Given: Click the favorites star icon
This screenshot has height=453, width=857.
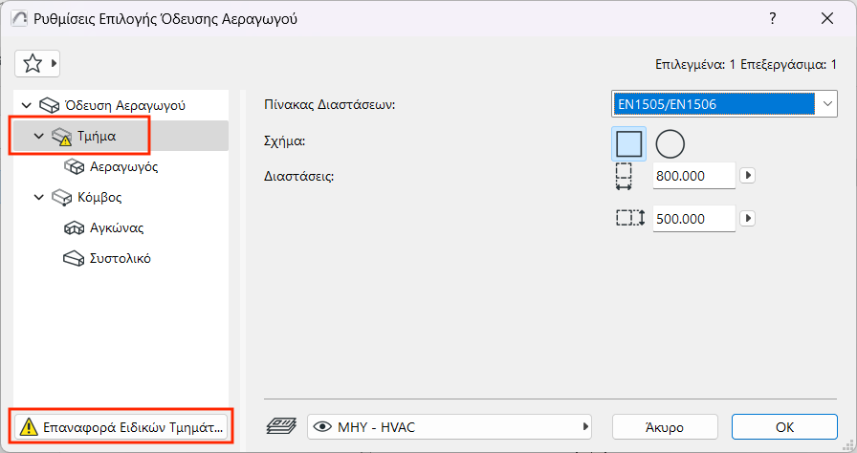Looking at the screenshot, I should coord(33,64).
